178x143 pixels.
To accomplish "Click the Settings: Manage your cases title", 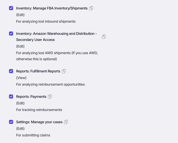I will [x=39, y=122].
